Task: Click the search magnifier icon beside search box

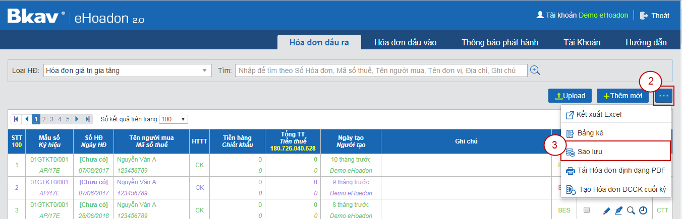Action: [535, 70]
